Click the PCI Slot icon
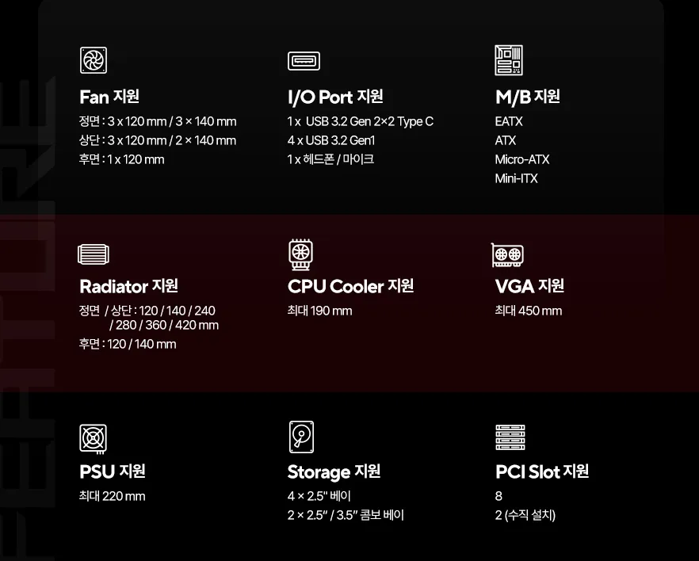 click(510, 437)
